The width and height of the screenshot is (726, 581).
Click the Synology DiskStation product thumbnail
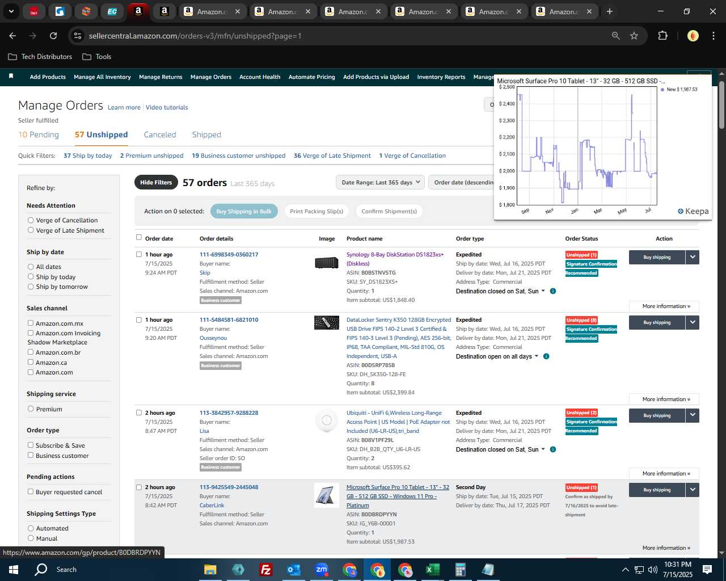(327, 263)
